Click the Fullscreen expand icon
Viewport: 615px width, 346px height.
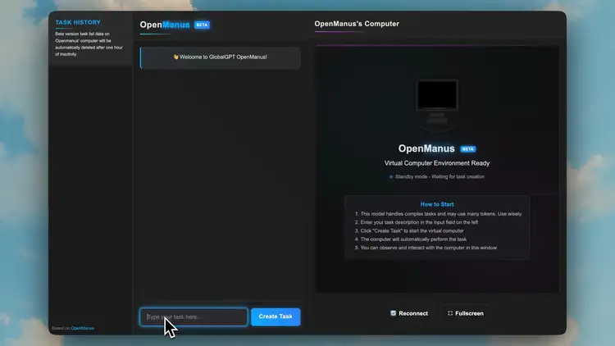450,313
